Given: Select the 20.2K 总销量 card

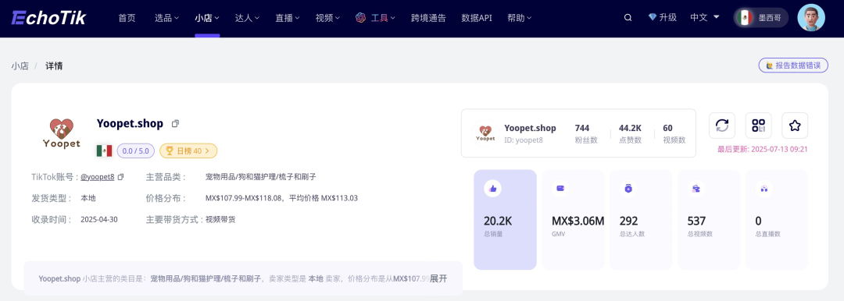Looking at the screenshot, I should (506, 219).
